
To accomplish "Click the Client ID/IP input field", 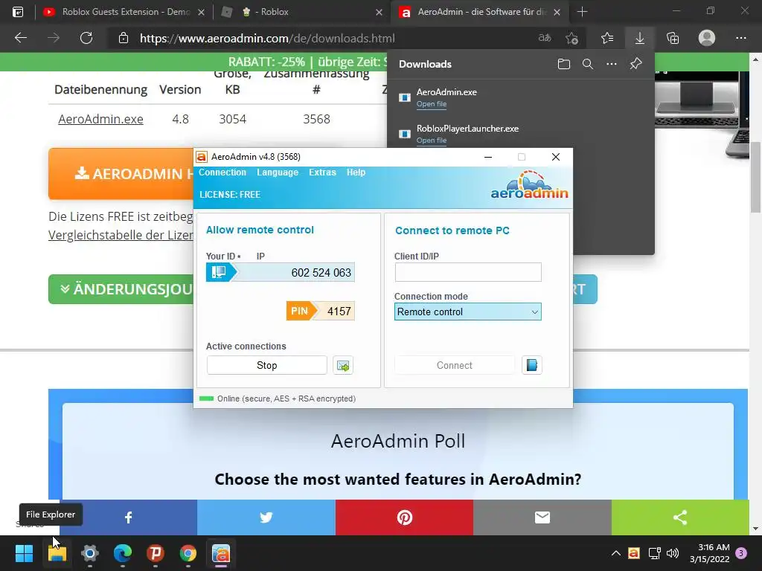I will pyautogui.click(x=468, y=272).
